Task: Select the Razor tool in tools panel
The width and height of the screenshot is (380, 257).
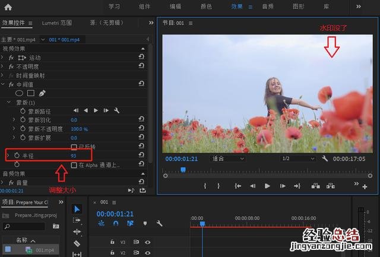Action: point(77,243)
